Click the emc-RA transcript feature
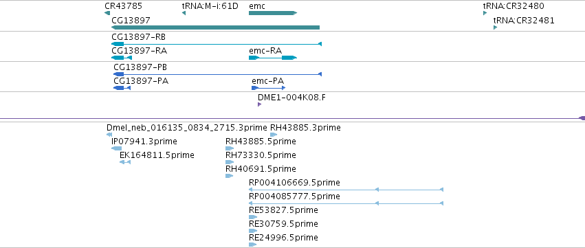 coord(273,58)
